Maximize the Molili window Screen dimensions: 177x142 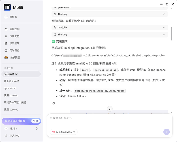(167, 4)
